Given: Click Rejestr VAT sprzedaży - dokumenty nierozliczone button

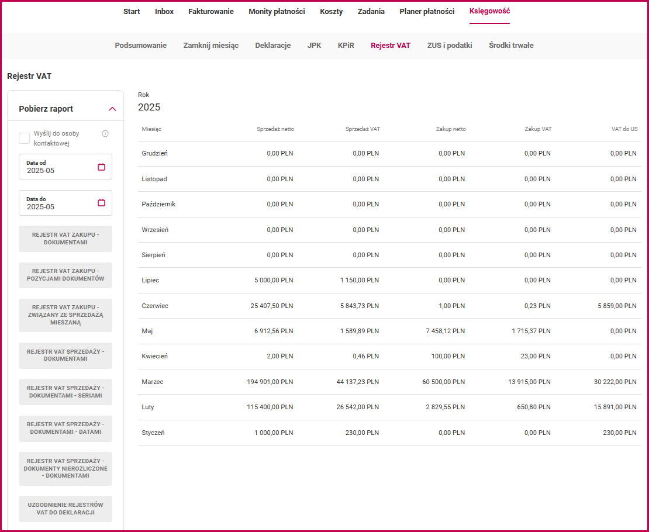Looking at the screenshot, I should tap(65, 469).
